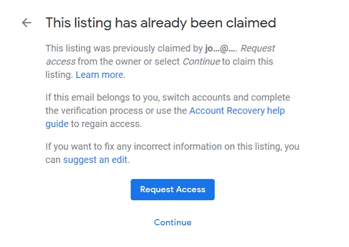The image size is (349, 247).
Task: Select Continue to claim this listing
Action: (173, 222)
